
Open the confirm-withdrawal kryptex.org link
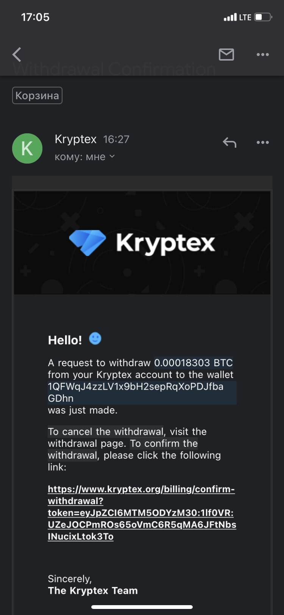(x=142, y=512)
